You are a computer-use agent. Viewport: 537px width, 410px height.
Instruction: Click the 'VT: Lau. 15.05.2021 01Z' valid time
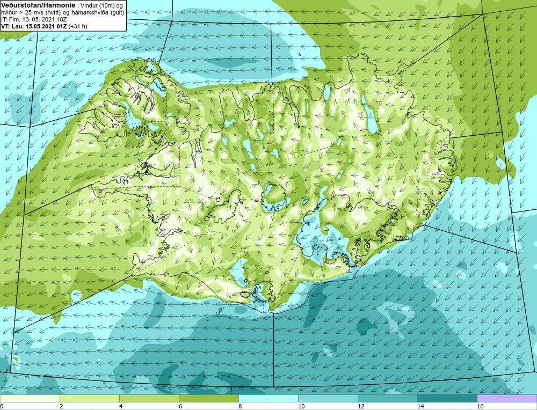[34, 26]
